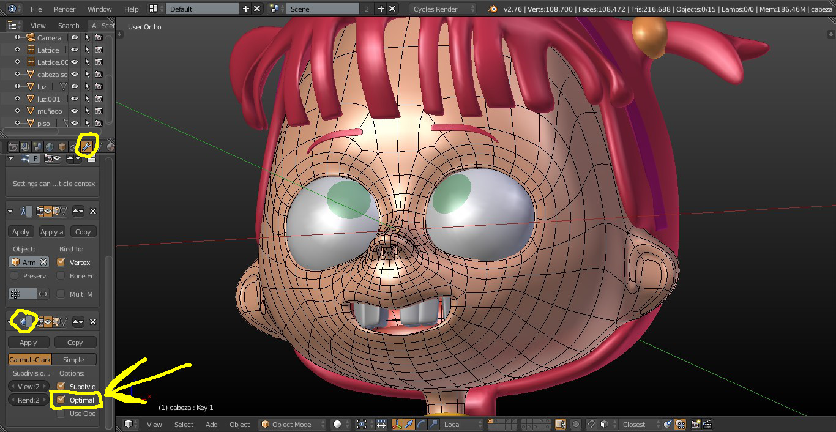Click OpenGL render active viewport icon

pos(695,424)
